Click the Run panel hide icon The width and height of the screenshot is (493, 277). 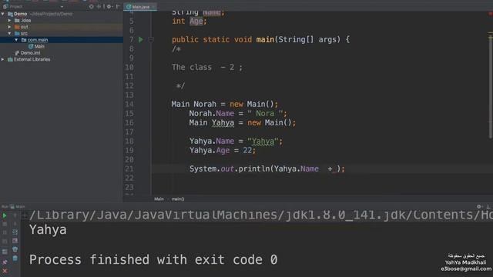tap(488, 206)
